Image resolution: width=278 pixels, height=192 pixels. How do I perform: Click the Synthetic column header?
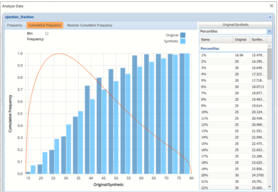point(258,40)
